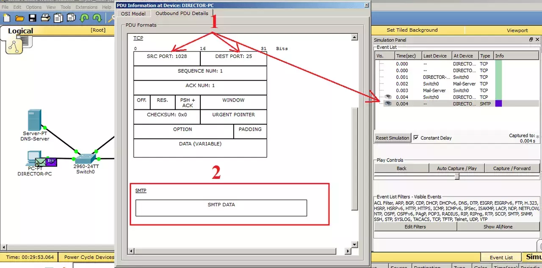Click the Reset Simulation button

[393, 138]
